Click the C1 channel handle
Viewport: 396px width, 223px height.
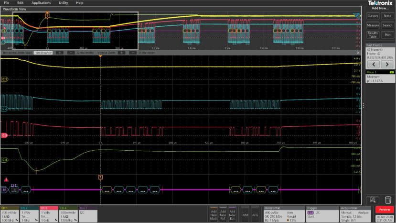(4, 79)
